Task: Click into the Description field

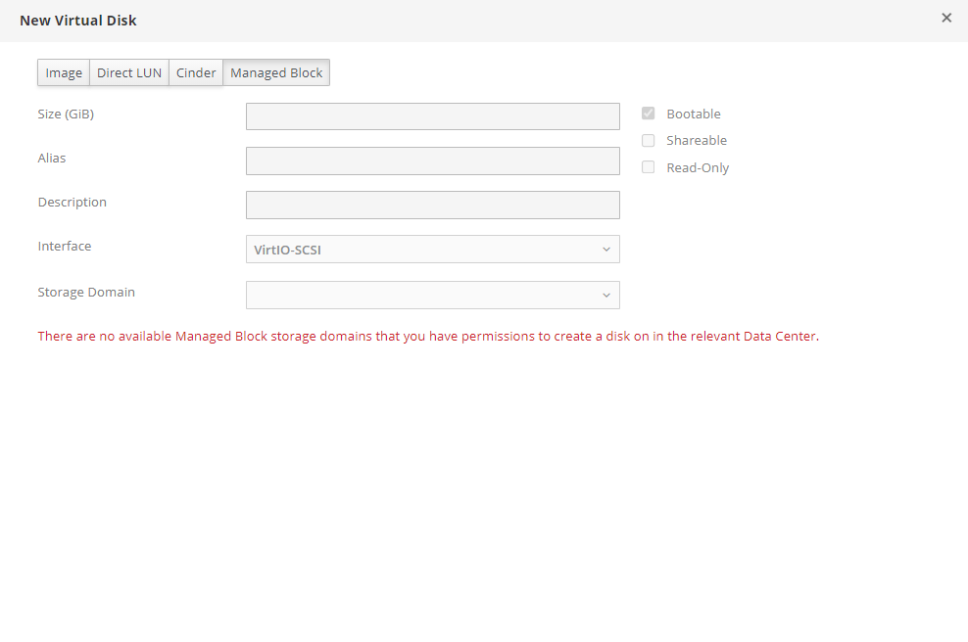Action: tap(432, 205)
